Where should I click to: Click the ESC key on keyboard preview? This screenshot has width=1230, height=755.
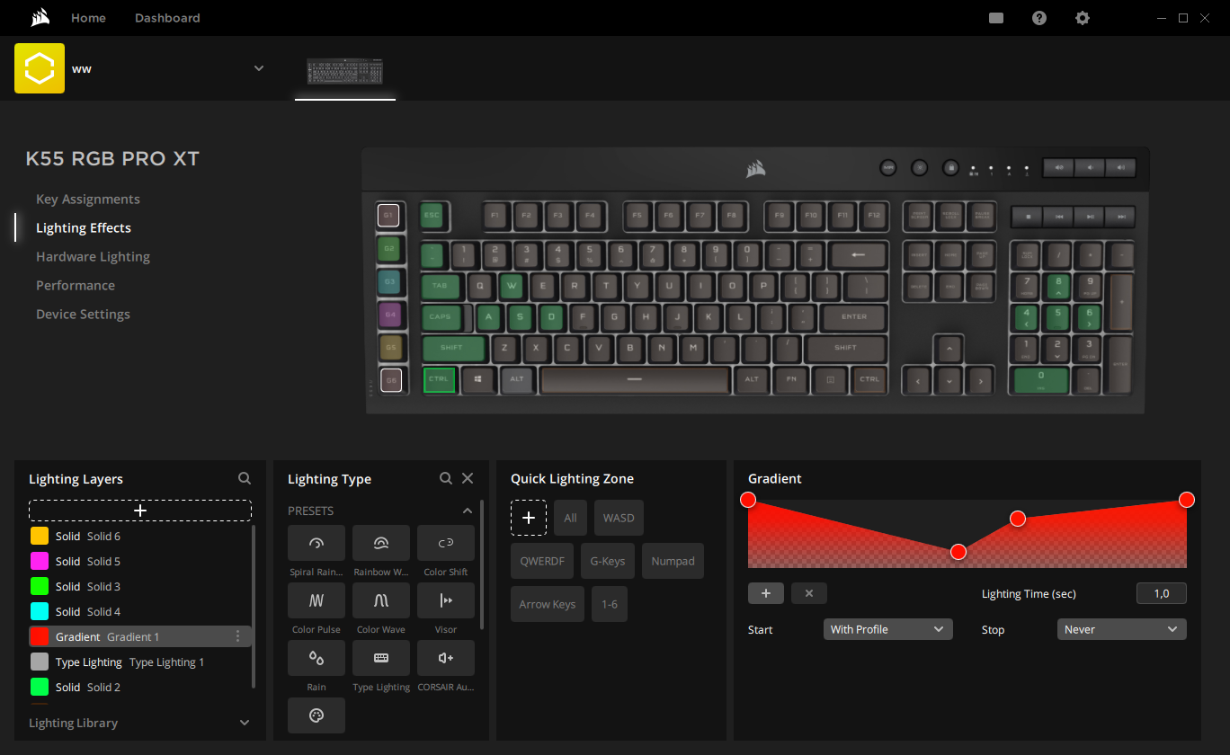(x=432, y=215)
